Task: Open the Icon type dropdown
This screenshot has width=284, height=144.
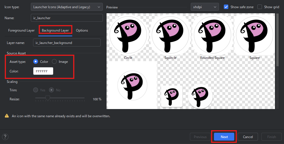Action: click(67, 7)
